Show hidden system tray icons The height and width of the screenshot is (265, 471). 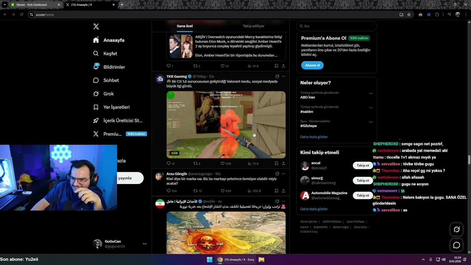click(x=423, y=259)
